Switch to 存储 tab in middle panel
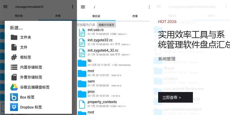The height and width of the screenshot is (115, 230). pyautogui.click(x=135, y=16)
